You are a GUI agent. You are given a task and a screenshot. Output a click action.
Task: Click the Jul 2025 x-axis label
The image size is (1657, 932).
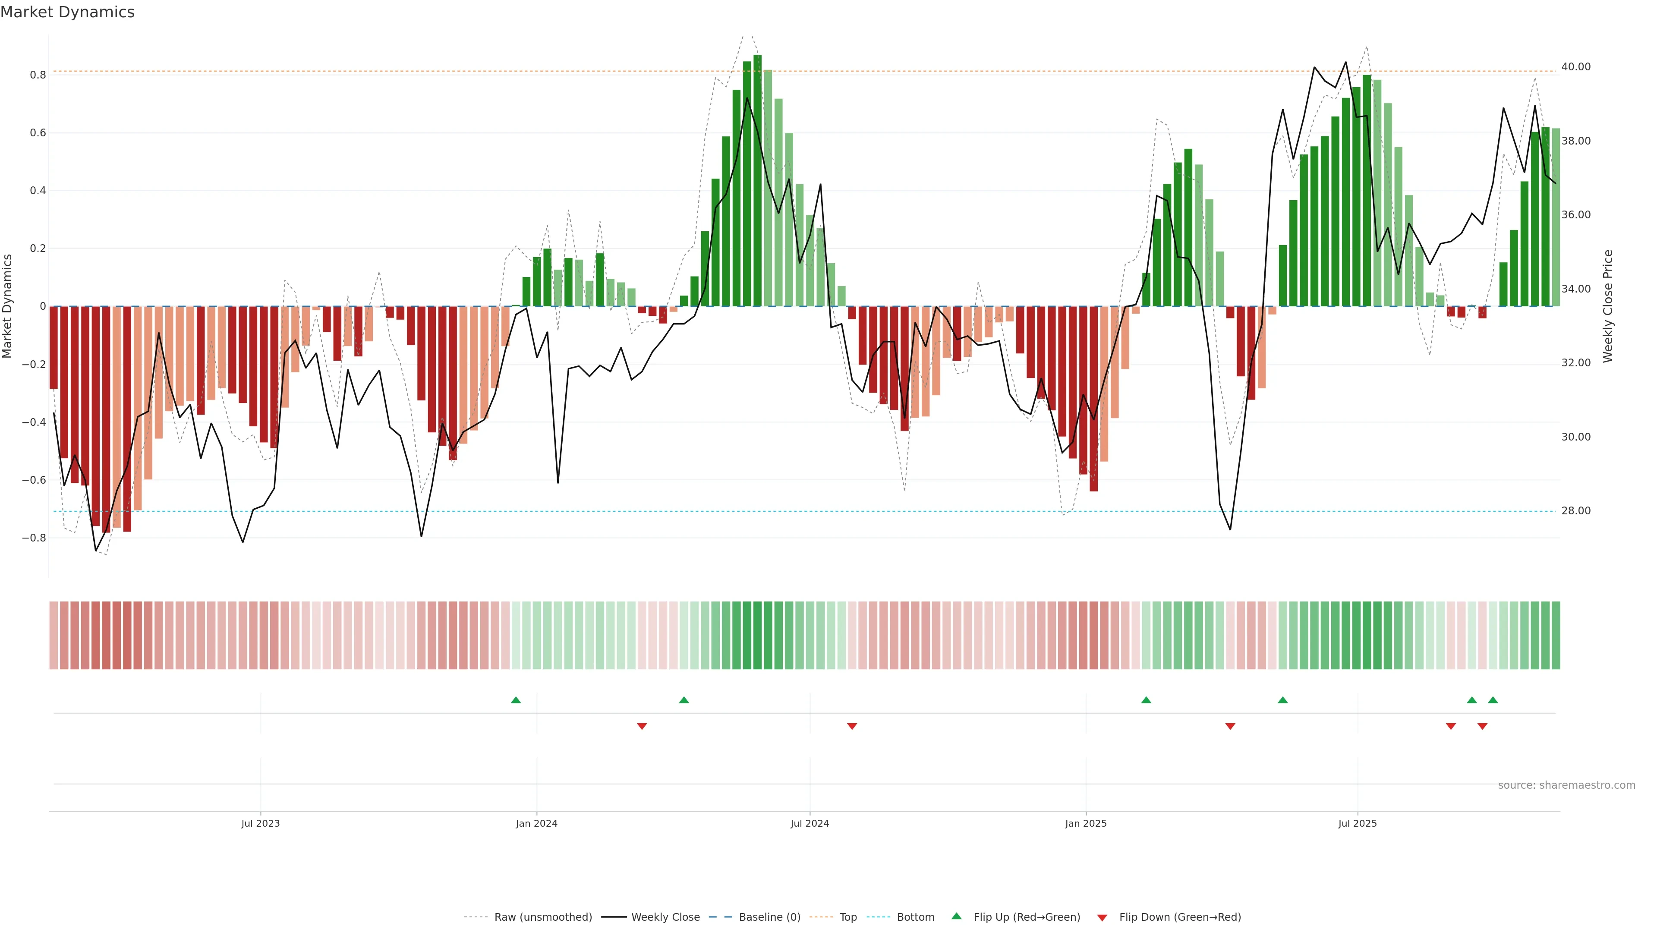1357,823
